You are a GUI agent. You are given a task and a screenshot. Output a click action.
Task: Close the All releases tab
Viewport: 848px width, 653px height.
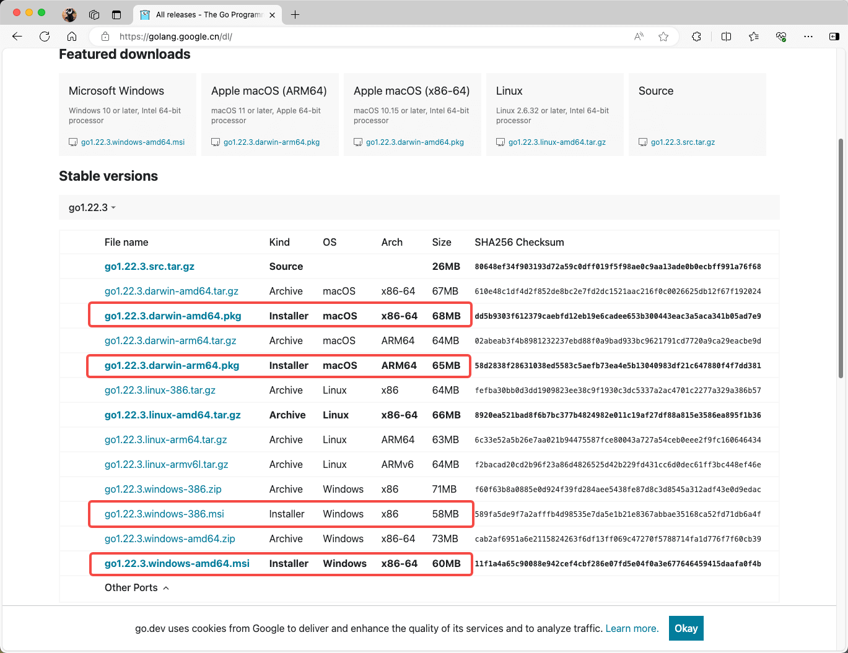click(x=271, y=14)
